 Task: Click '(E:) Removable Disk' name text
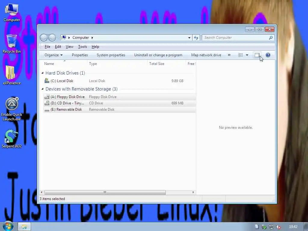point(66,109)
